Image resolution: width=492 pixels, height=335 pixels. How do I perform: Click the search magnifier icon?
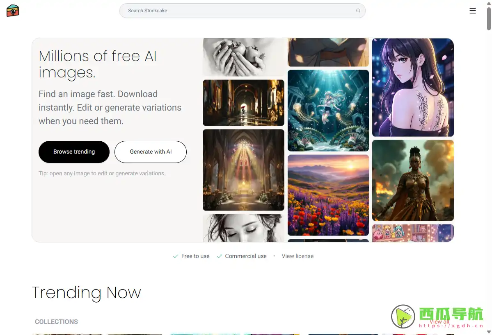(358, 11)
